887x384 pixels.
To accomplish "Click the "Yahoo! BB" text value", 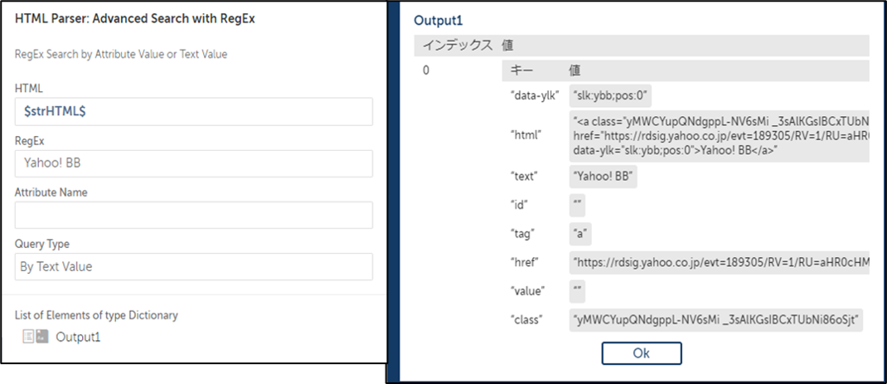I will 603,177.
